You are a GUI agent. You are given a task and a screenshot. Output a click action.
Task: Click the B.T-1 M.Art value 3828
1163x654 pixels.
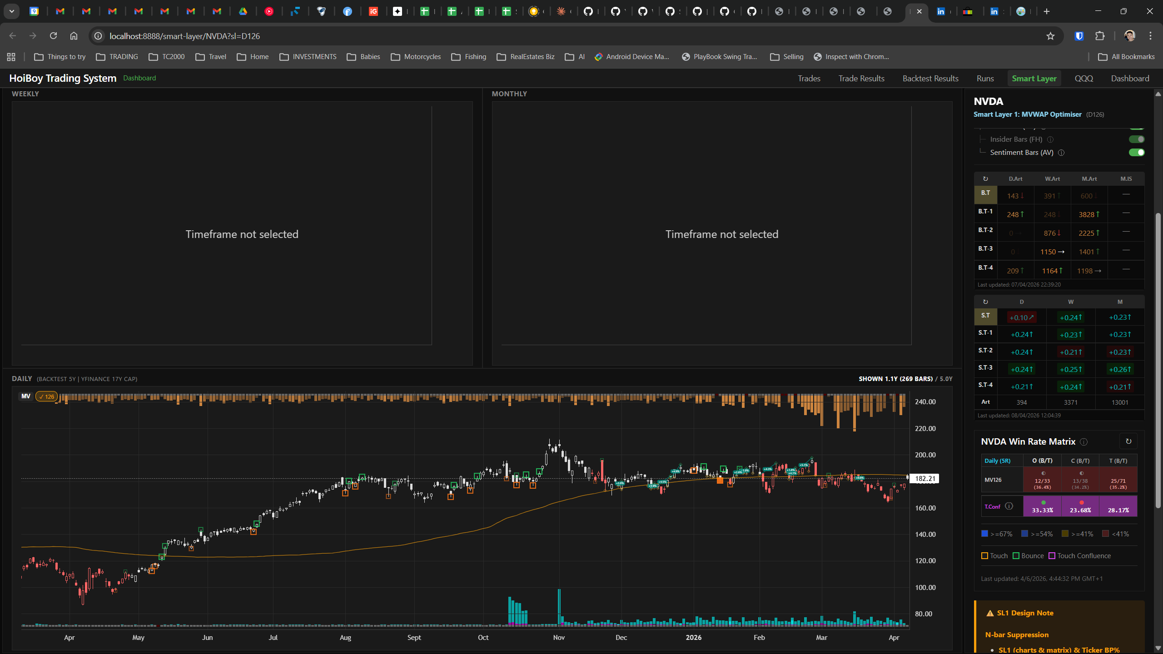click(1089, 214)
